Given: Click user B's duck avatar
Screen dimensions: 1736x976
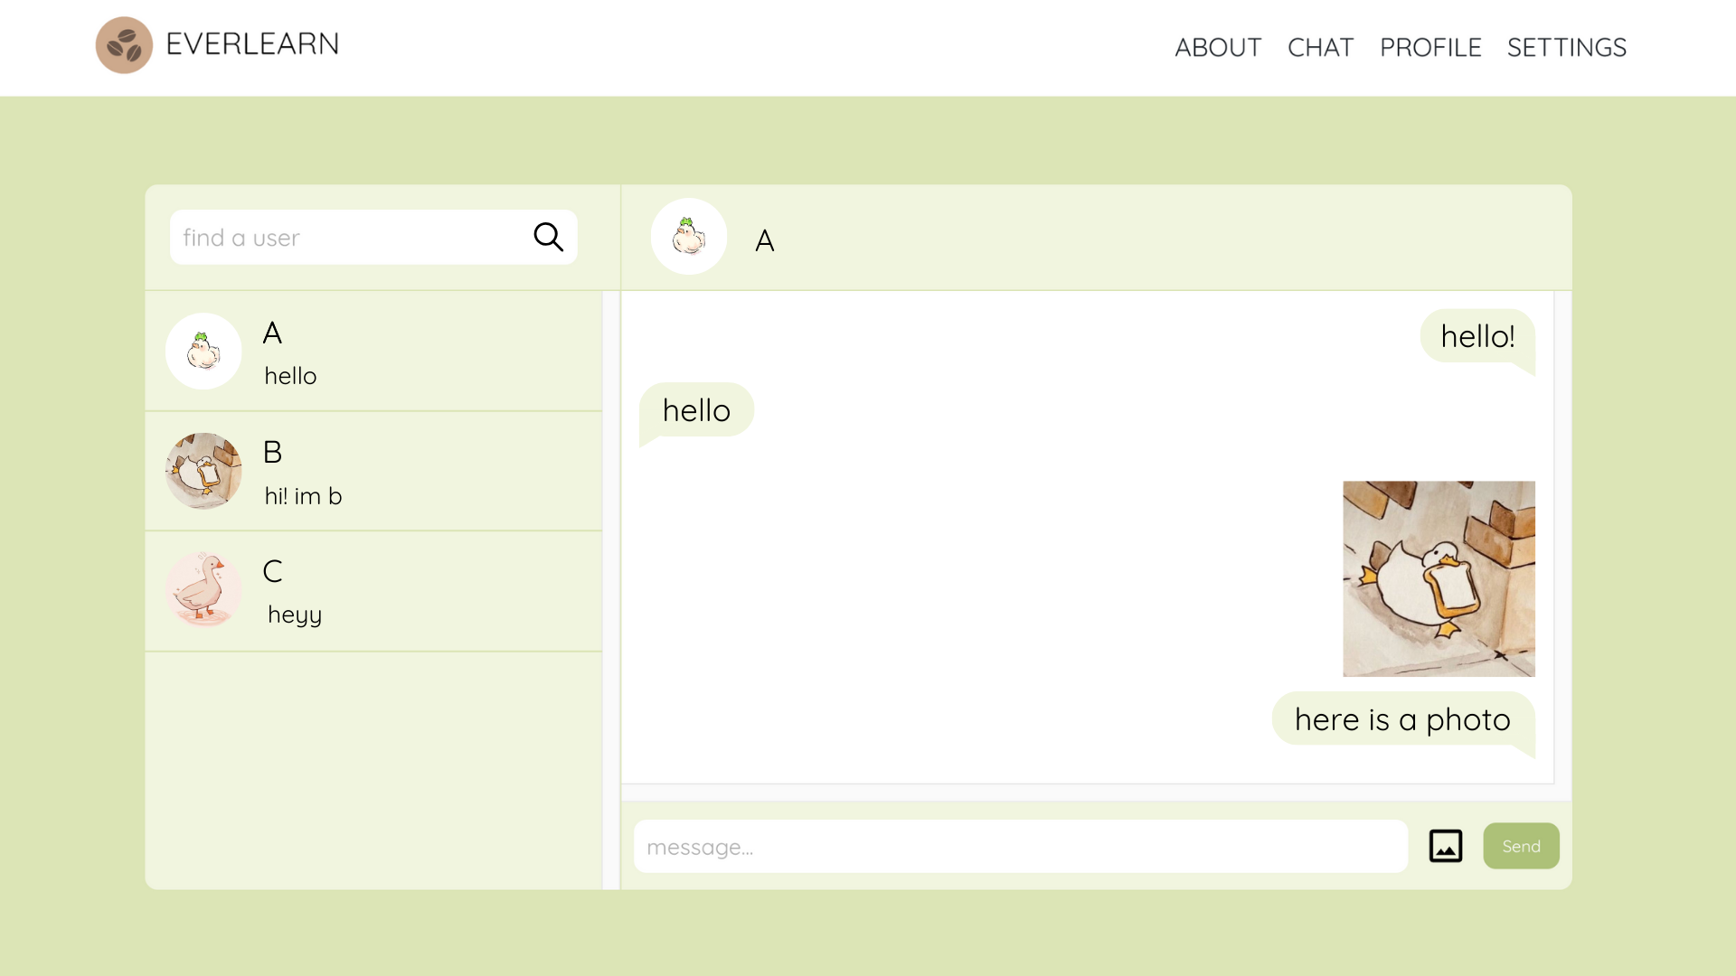Looking at the screenshot, I should pos(203,471).
